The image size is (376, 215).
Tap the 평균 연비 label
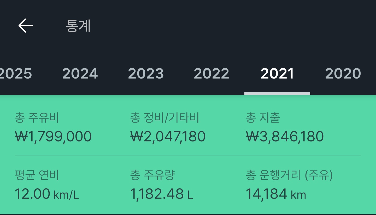point(37,175)
